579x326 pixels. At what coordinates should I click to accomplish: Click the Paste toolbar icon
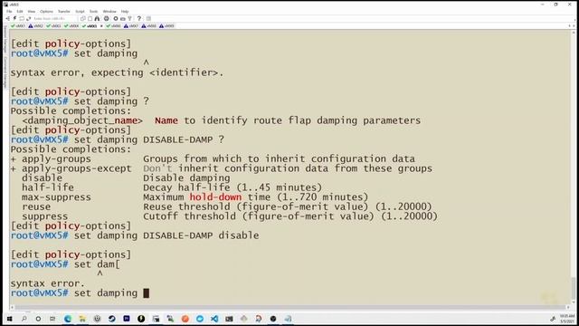tap(90, 18)
